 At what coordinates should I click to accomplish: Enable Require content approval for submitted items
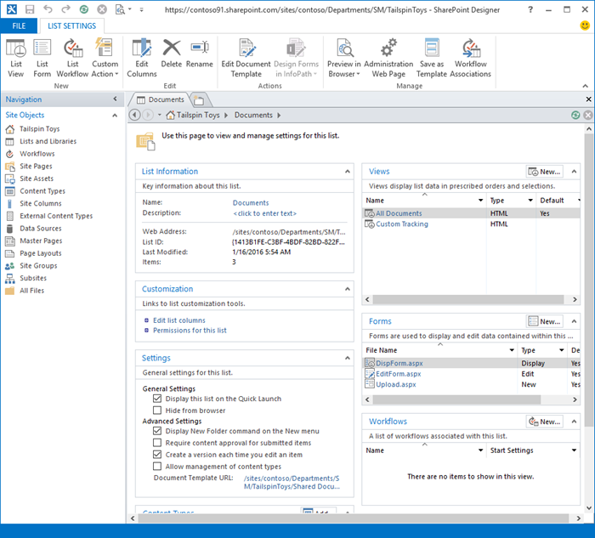point(157,443)
